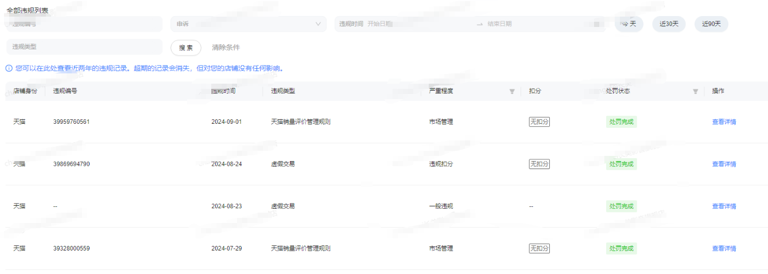768x274 pixels.
Task: Click the calendar icon in the date range
Action: 597,24
